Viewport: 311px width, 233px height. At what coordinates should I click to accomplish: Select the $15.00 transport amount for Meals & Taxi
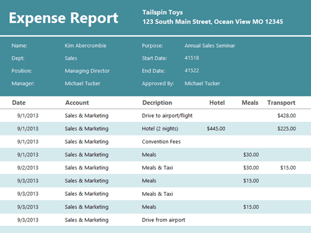(x=288, y=168)
